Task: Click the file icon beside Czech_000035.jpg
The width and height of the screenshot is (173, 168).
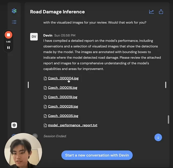Action: point(45,116)
